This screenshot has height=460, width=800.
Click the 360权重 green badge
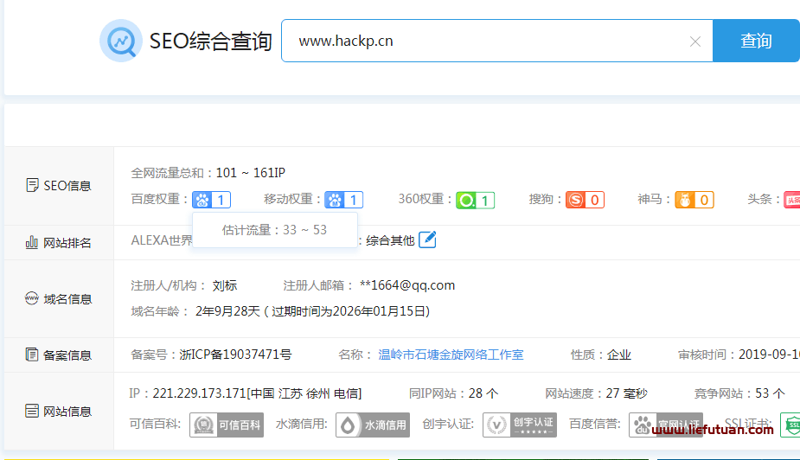click(x=475, y=200)
